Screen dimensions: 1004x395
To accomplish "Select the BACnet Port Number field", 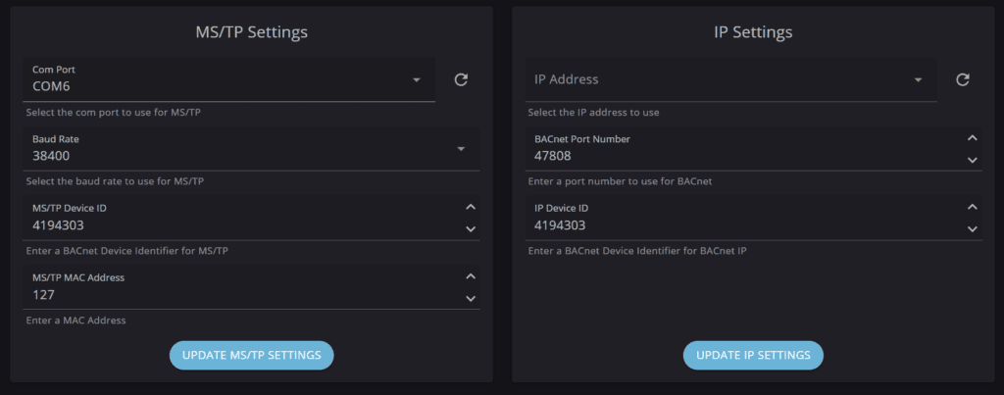I will click(x=735, y=156).
